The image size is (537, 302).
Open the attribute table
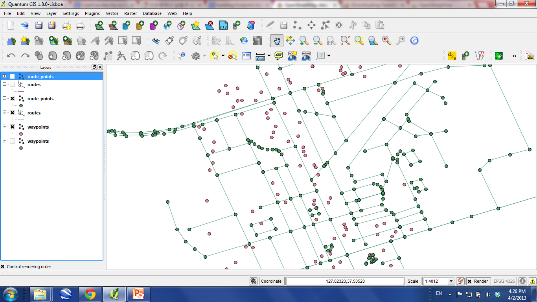click(246, 56)
